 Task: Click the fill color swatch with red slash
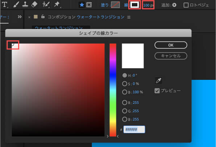click(x=116, y=5)
